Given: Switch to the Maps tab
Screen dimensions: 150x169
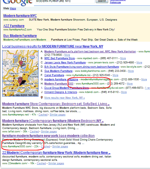Looking at the screenshot, I should 13,8.
